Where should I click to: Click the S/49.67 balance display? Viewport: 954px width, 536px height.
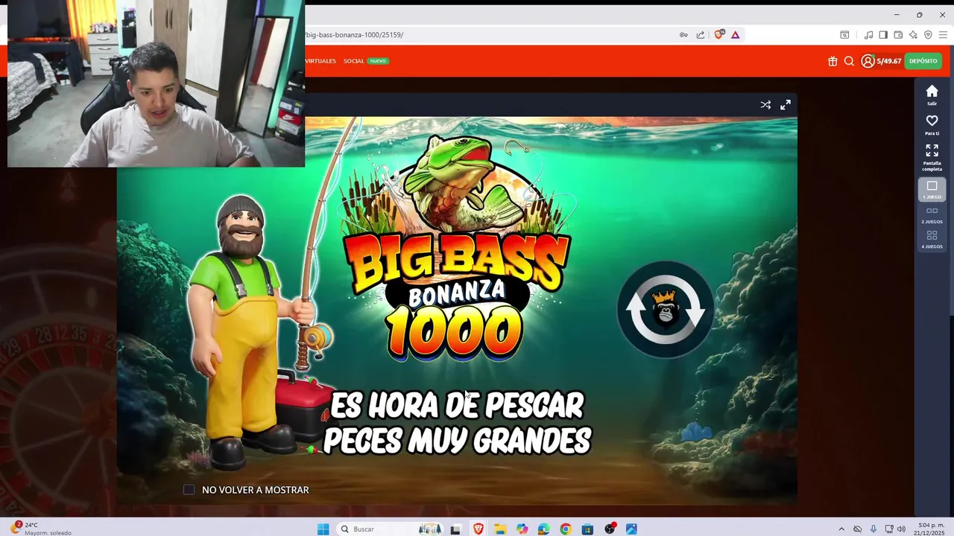coord(889,61)
